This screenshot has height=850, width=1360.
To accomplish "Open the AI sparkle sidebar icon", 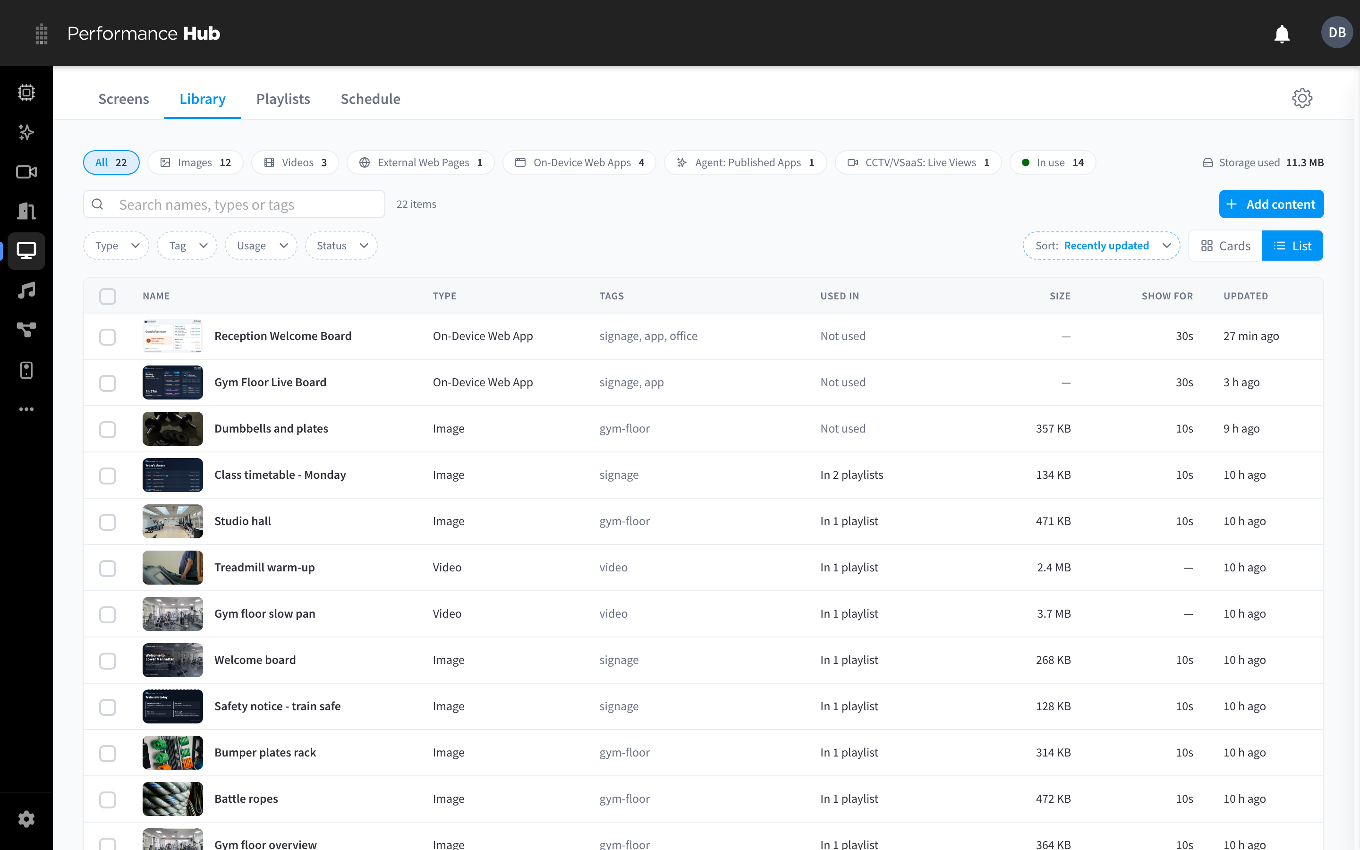I will [x=26, y=132].
